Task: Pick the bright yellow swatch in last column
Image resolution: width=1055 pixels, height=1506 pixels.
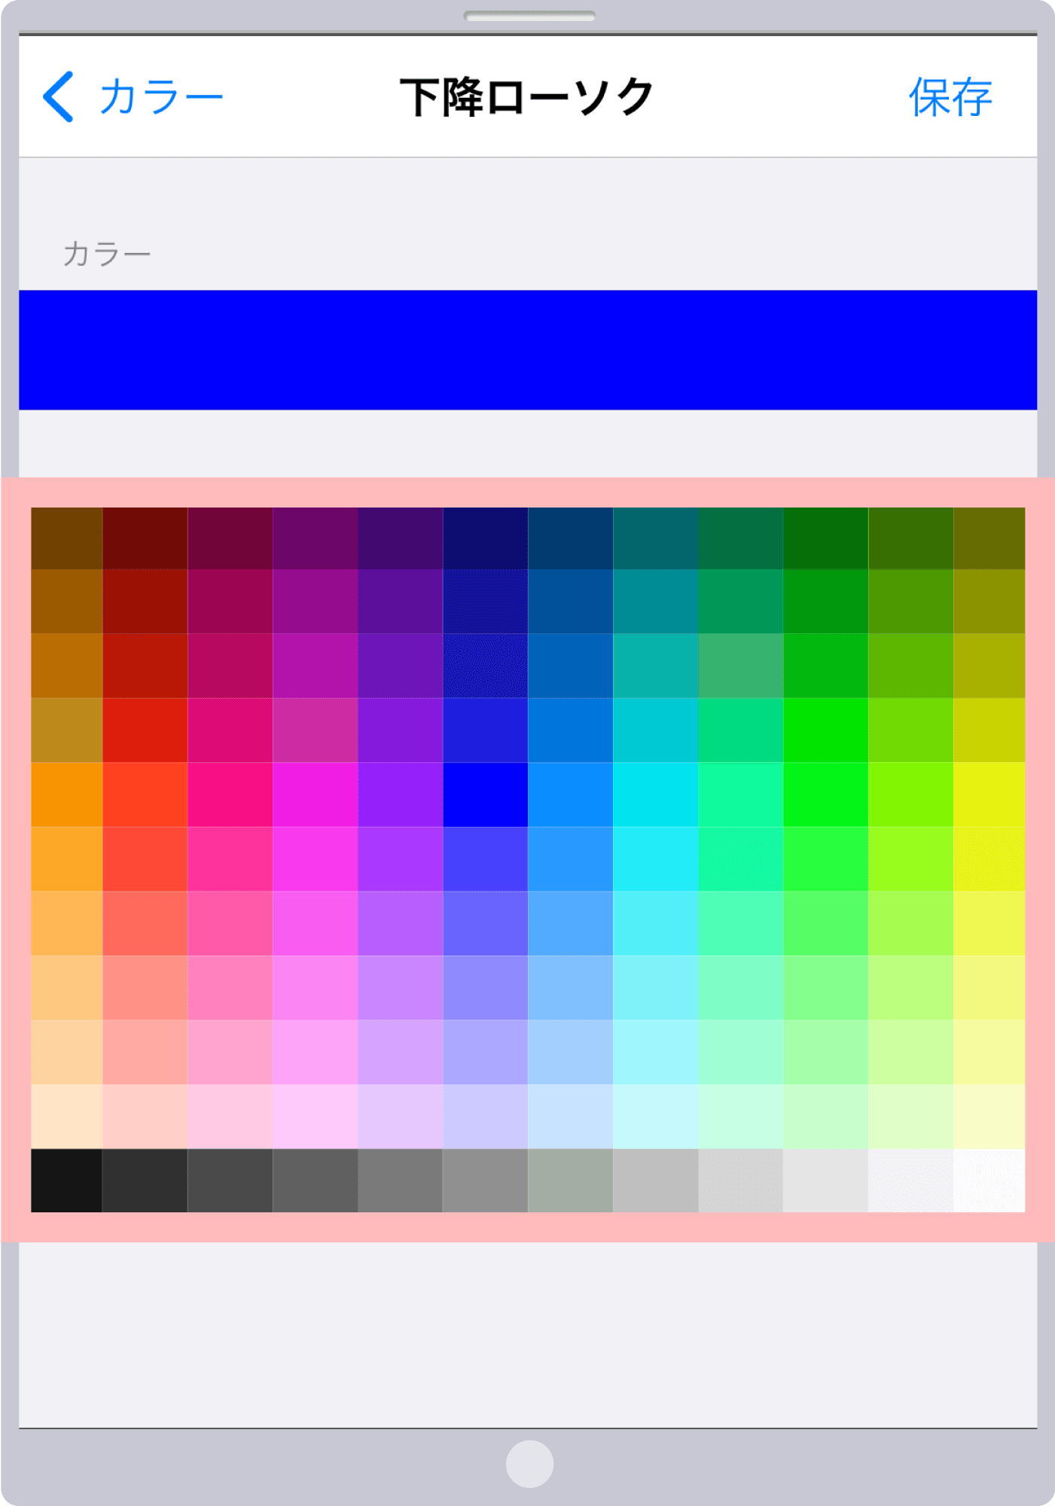Action: tap(989, 794)
